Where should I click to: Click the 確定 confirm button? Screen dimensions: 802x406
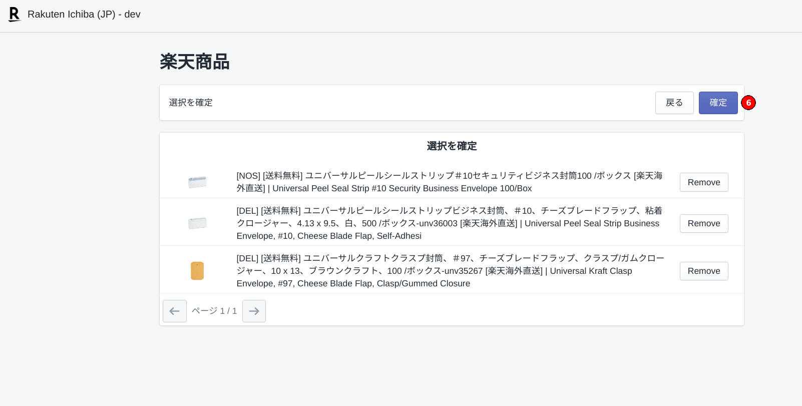click(718, 103)
